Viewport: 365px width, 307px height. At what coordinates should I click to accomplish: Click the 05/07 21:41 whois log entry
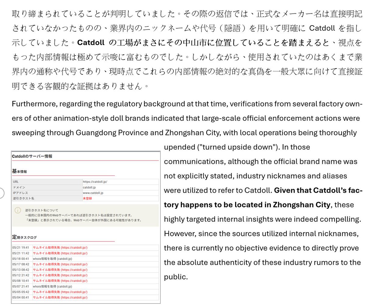tap(85, 286)
